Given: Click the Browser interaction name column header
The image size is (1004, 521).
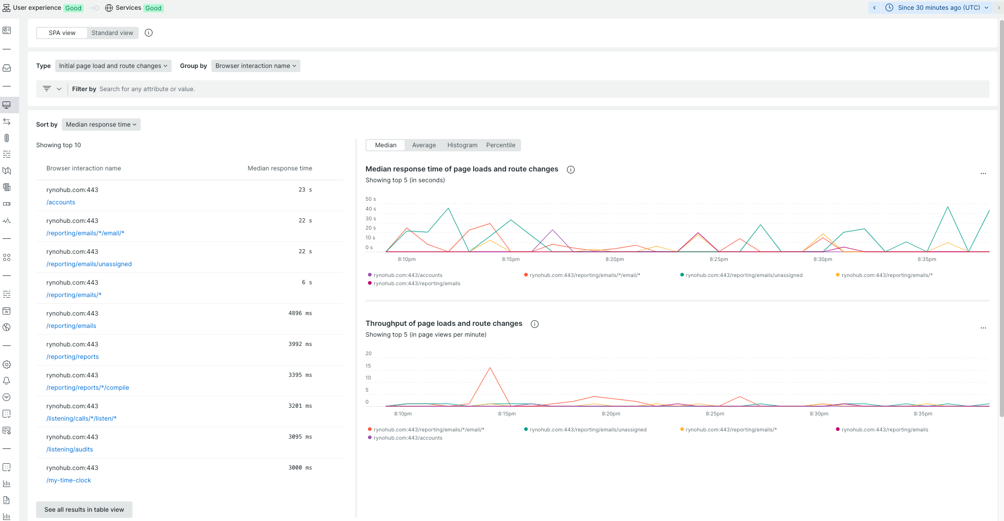Looking at the screenshot, I should point(83,168).
